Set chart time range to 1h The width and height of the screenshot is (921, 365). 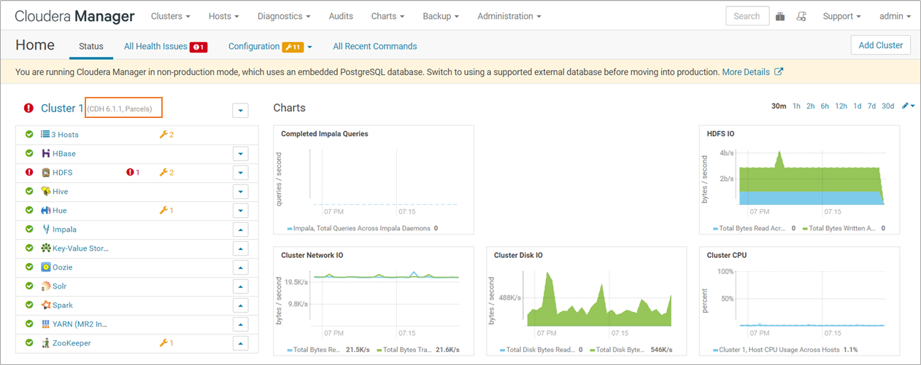coord(796,106)
